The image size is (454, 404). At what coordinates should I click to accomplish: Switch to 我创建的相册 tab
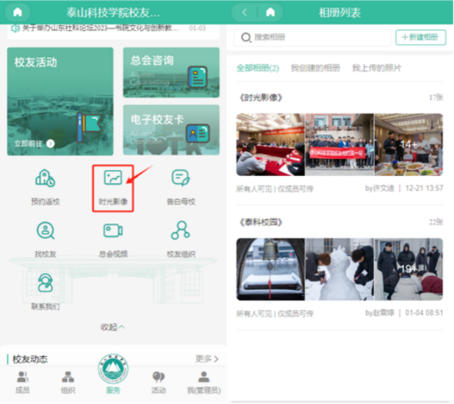pyautogui.click(x=316, y=68)
